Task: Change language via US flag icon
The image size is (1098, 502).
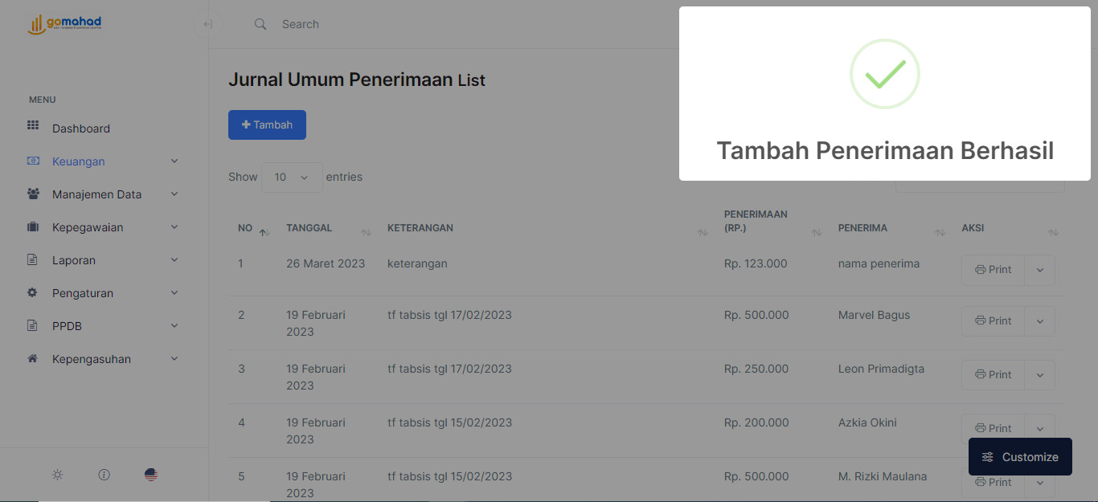Action: 151,475
